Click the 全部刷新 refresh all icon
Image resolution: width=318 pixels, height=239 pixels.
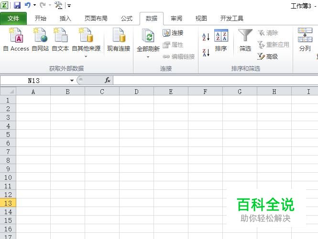coord(148,36)
